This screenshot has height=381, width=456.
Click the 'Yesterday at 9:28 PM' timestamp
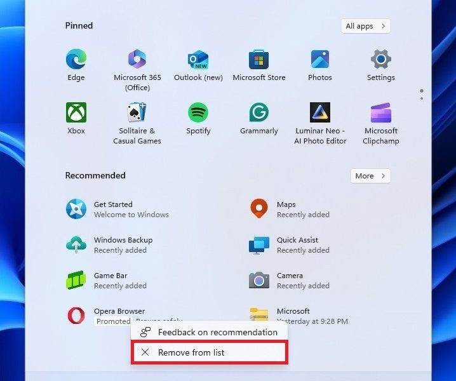click(312, 321)
